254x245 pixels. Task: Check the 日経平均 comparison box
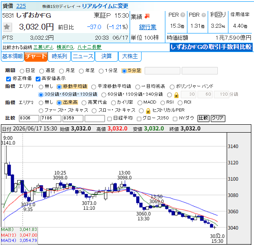point(109,119)
